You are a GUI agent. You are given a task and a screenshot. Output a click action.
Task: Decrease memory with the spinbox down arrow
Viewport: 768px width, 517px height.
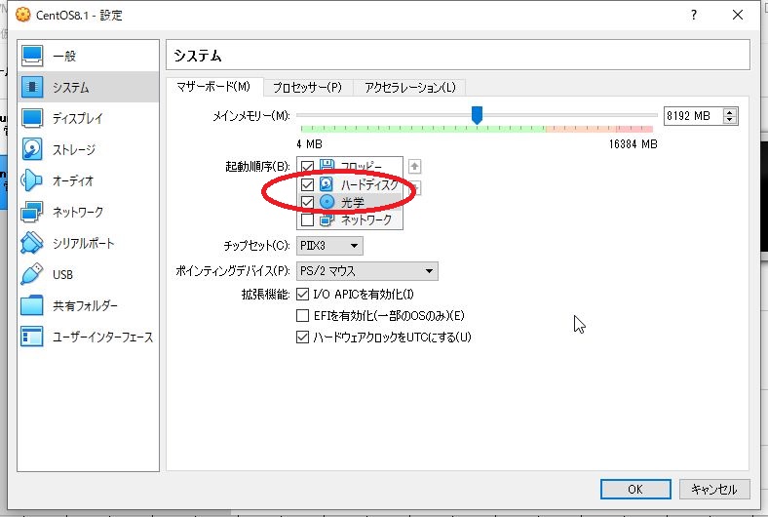pos(730,120)
